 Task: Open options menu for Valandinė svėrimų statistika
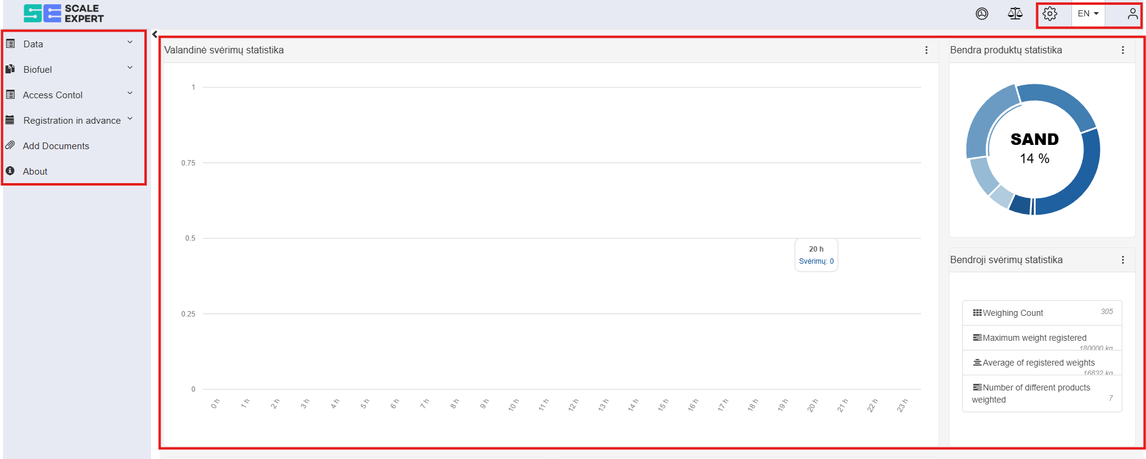(926, 50)
